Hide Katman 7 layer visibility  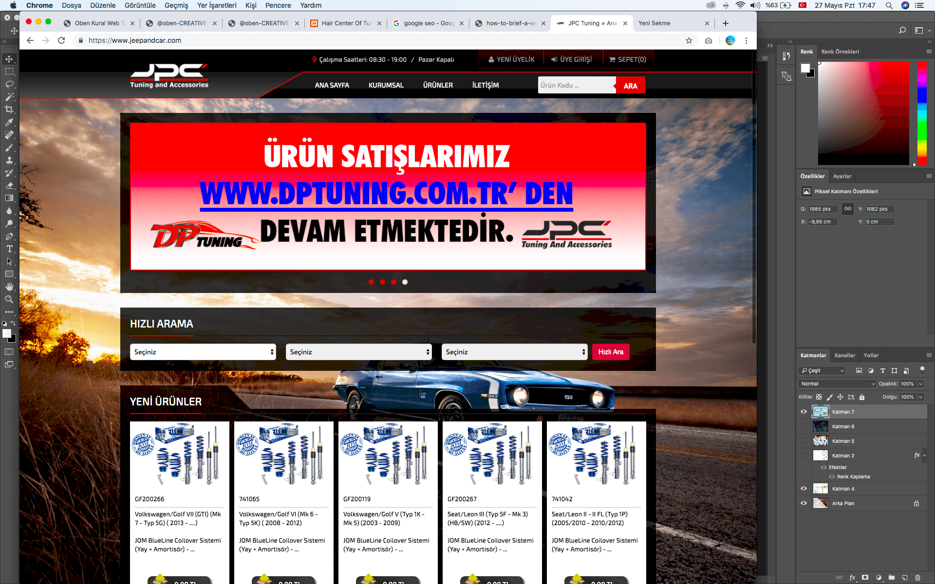(x=804, y=412)
